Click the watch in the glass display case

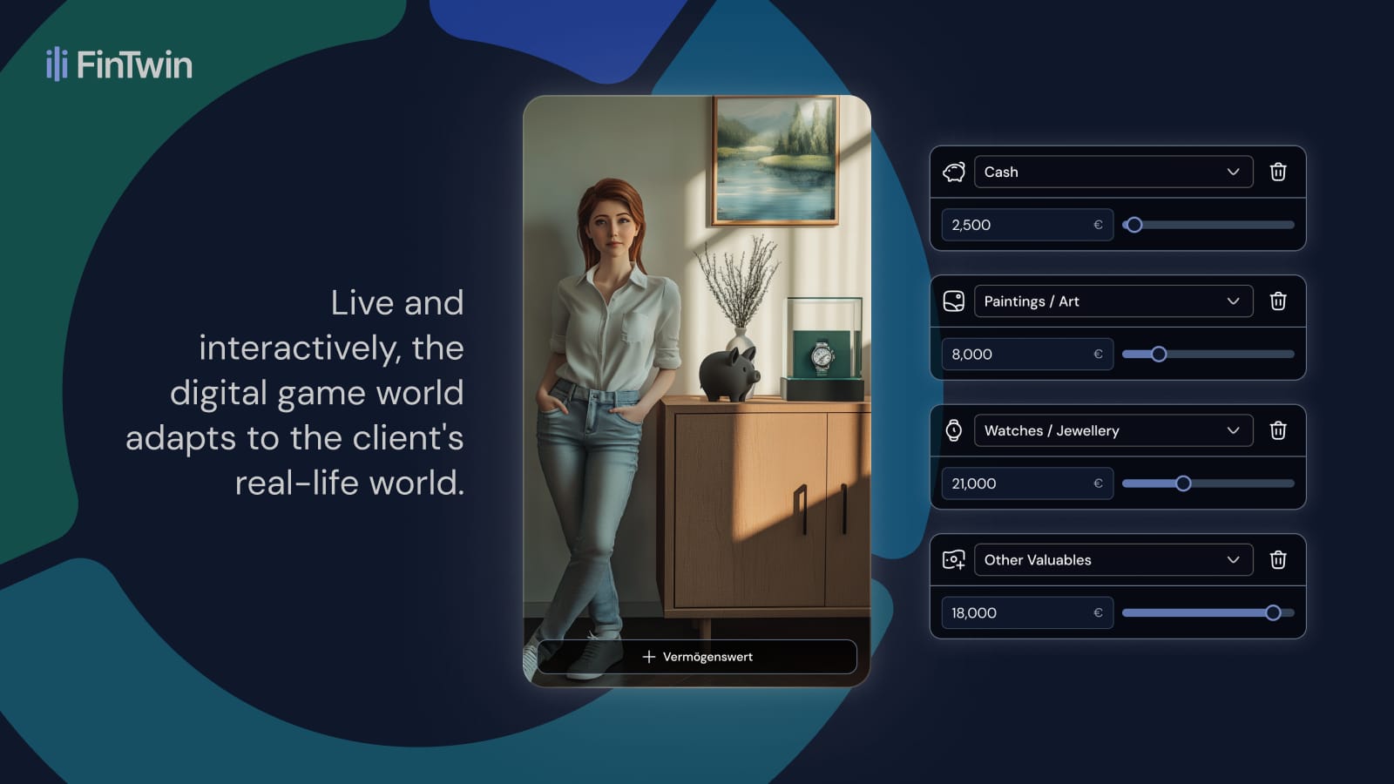[x=822, y=355]
